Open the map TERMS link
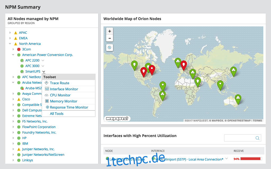 point(257,120)
